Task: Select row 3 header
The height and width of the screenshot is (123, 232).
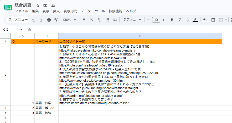Action: tap(5, 108)
